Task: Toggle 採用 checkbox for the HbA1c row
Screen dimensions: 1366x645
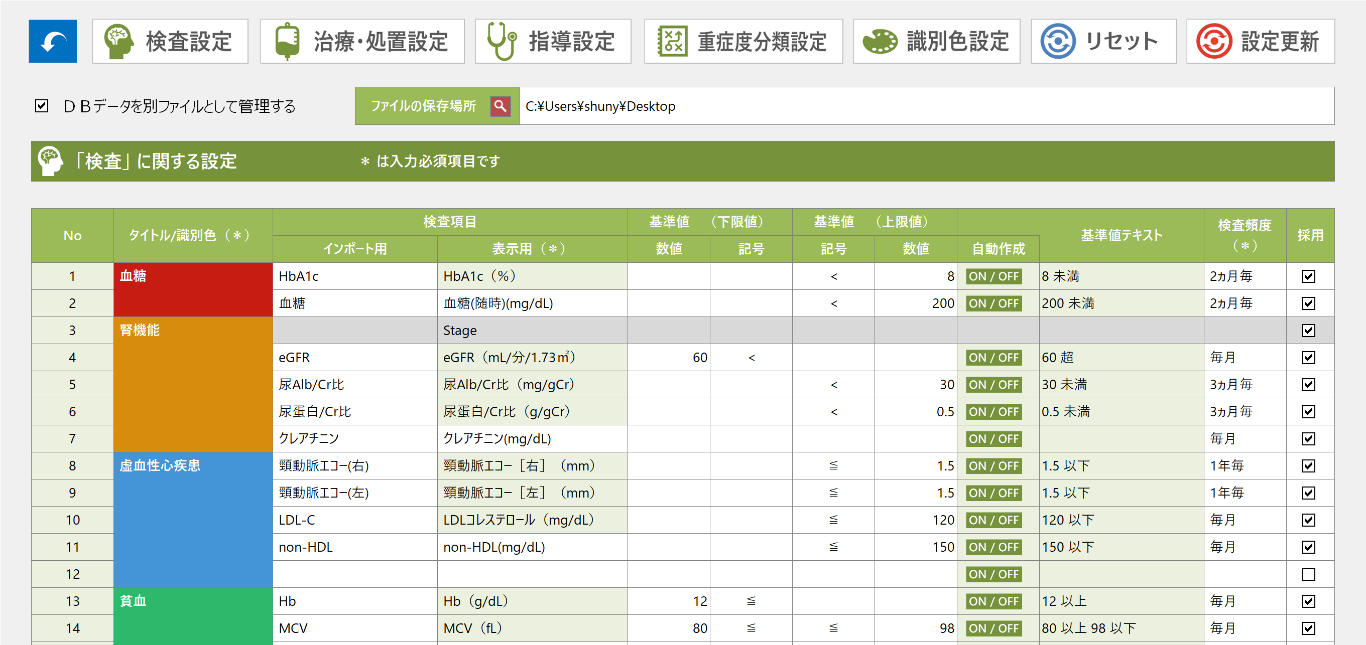Action: (1308, 276)
